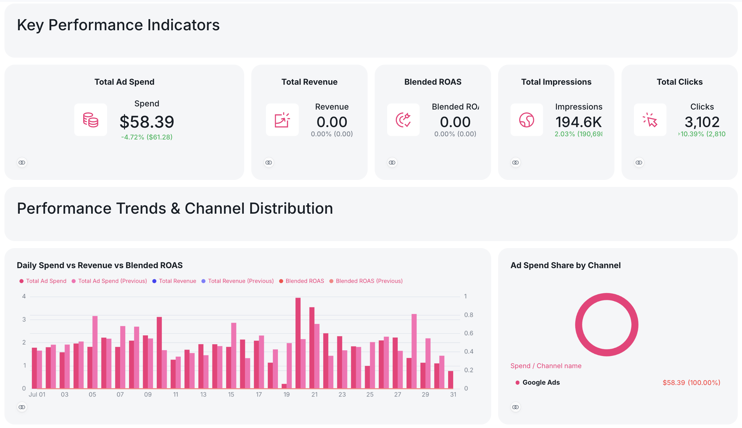742x428 pixels.
Task: Open compare icon below Daily Spend chart
Action: pyautogui.click(x=22, y=407)
